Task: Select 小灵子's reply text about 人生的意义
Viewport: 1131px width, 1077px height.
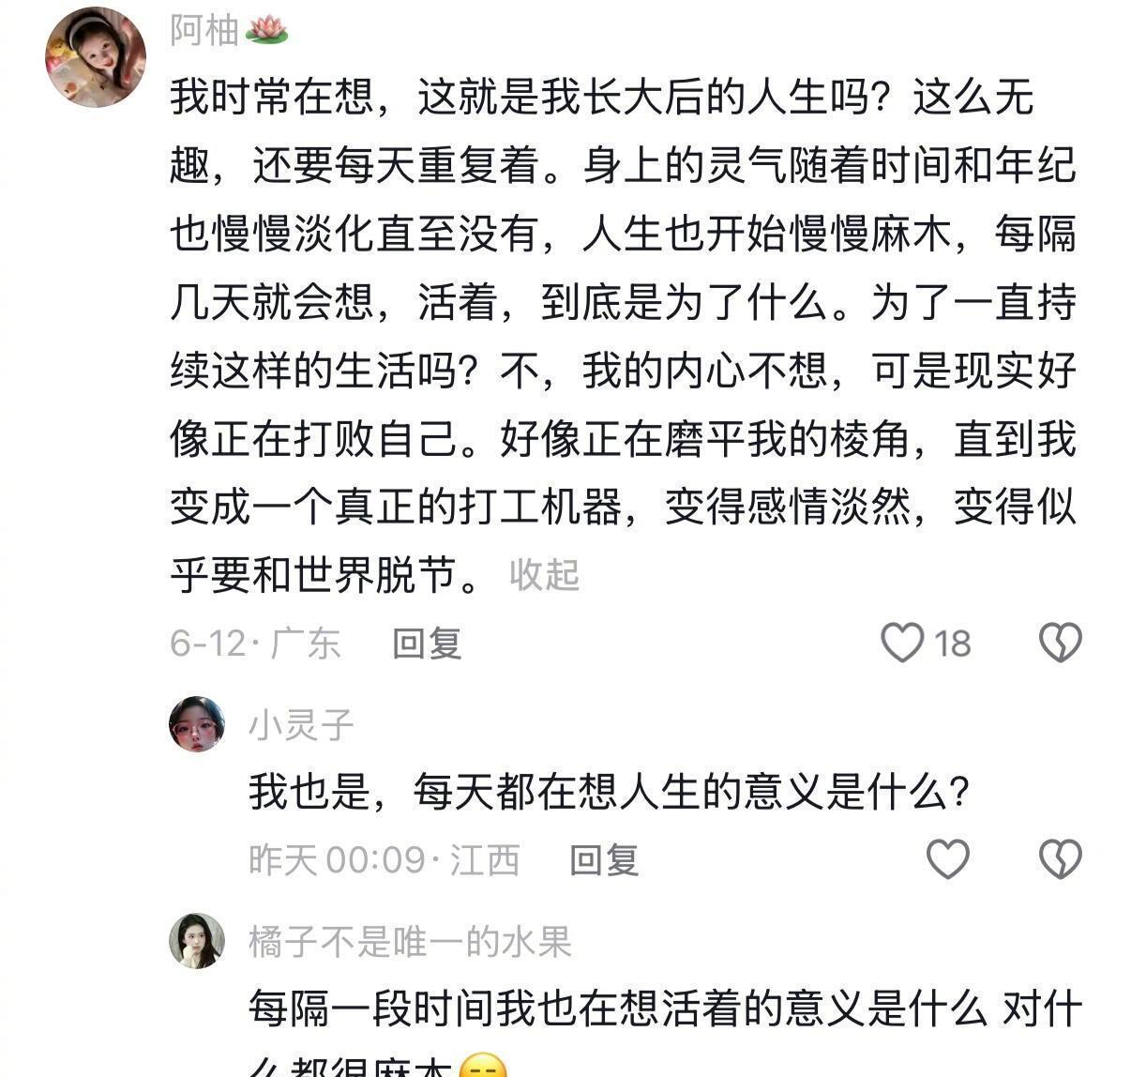Action: click(608, 793)
